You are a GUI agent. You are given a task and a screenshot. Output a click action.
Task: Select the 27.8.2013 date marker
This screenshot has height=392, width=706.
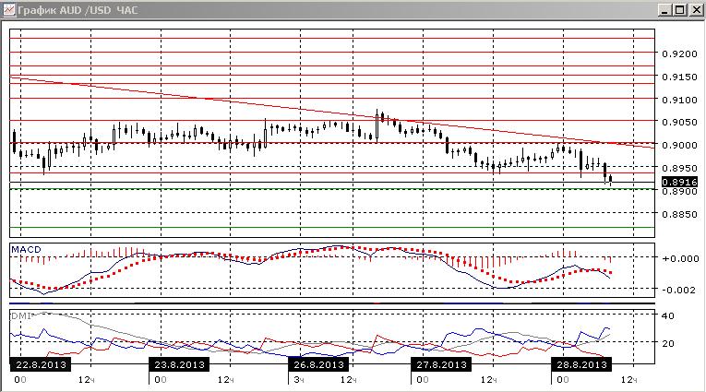point(441,364)
